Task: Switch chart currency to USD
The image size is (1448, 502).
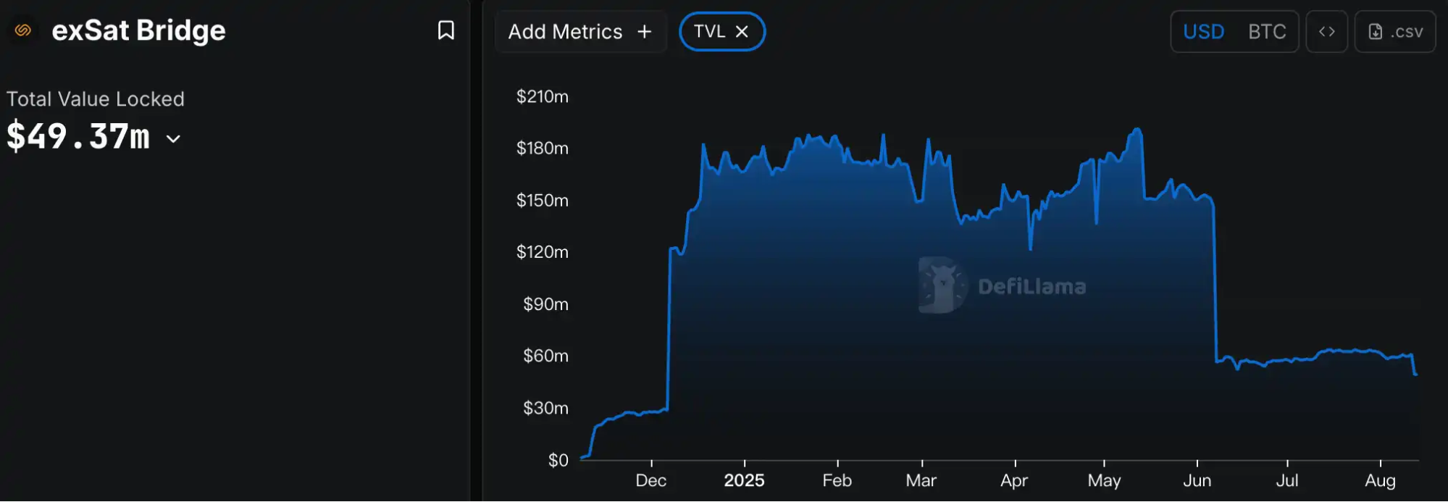Action: (x=1203, y=32)
